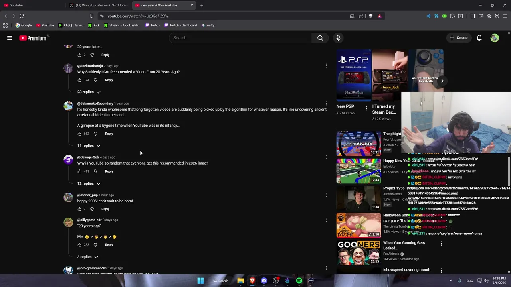Screen dimensions: 511x287
Task: Expand the 11 replies under @JakamokoSecondary's comment
Action: click(x=89, y=145)
